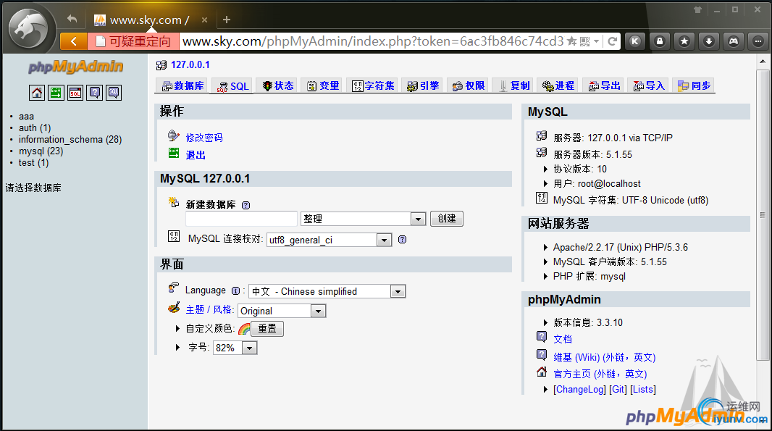
Task: Open the SQL documentation icon in sidebar
Action: point(114,92)
